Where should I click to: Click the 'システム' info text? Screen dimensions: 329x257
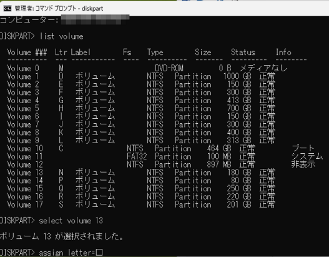tap(307, 156)
